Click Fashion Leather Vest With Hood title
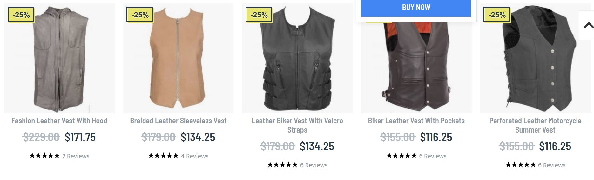 (59, 121)
